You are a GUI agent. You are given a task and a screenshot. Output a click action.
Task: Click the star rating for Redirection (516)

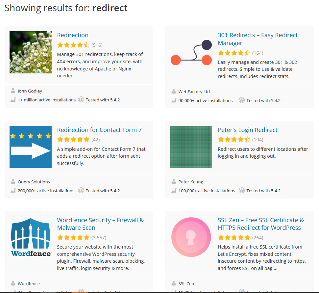[73, 45]
